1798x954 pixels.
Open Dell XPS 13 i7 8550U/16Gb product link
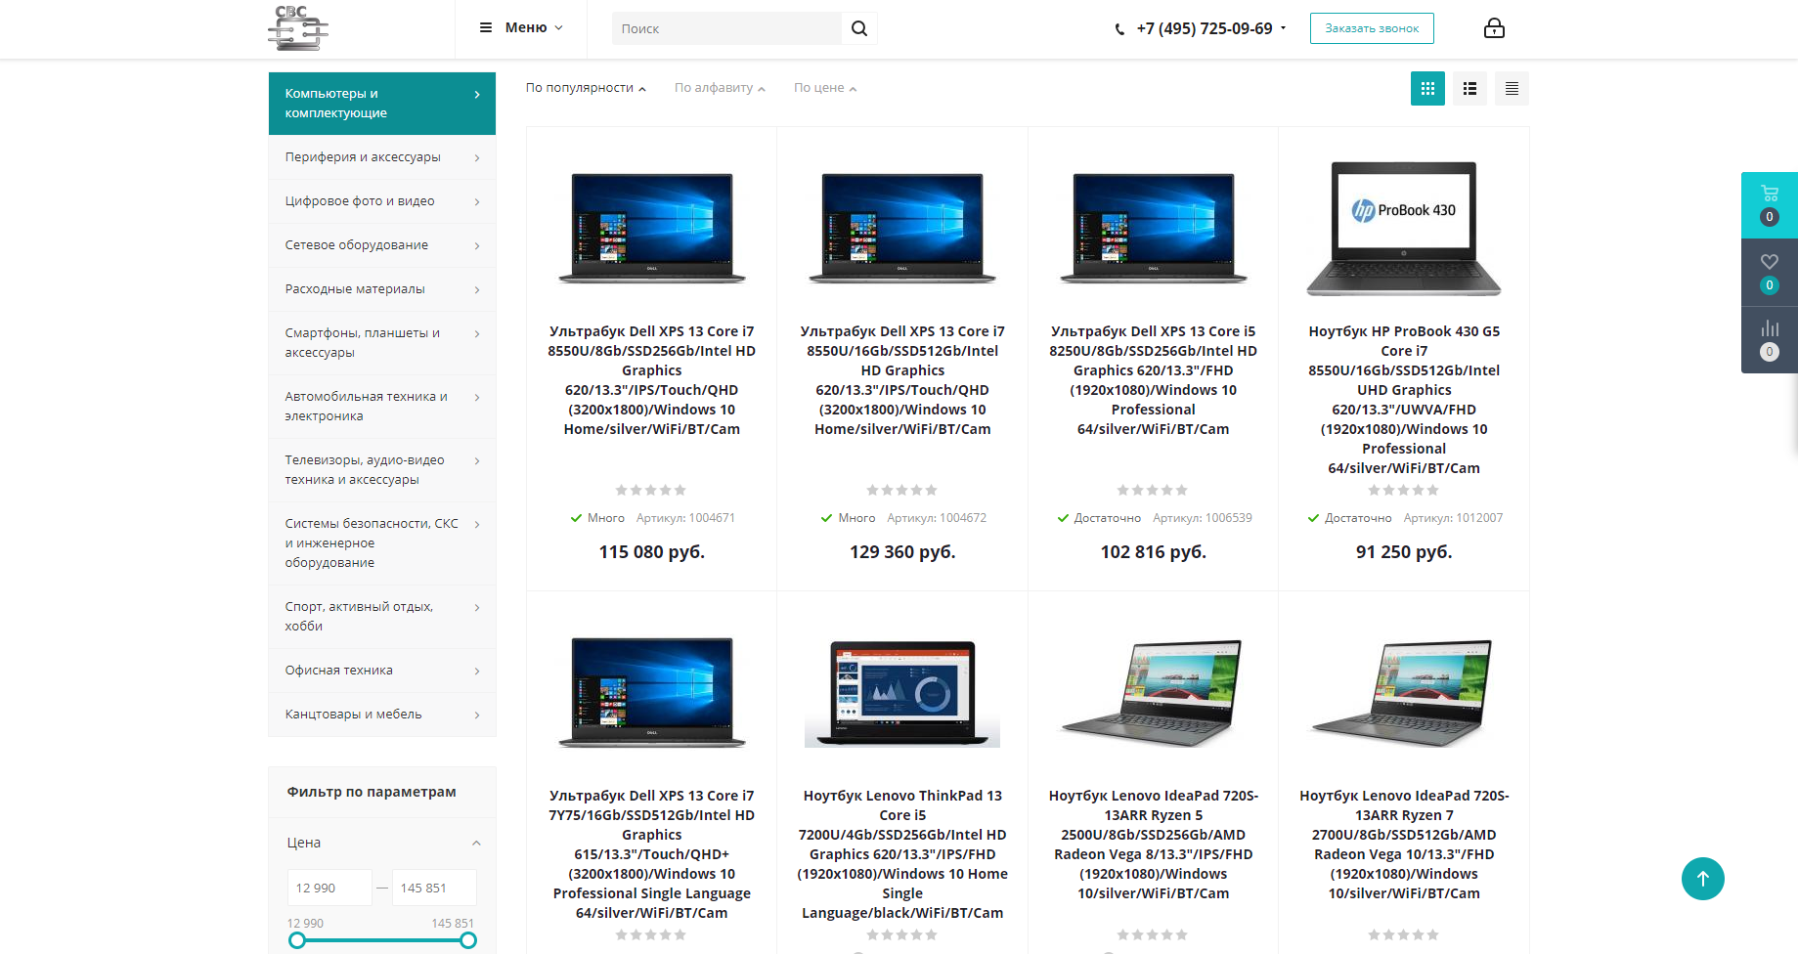(902, 380)
